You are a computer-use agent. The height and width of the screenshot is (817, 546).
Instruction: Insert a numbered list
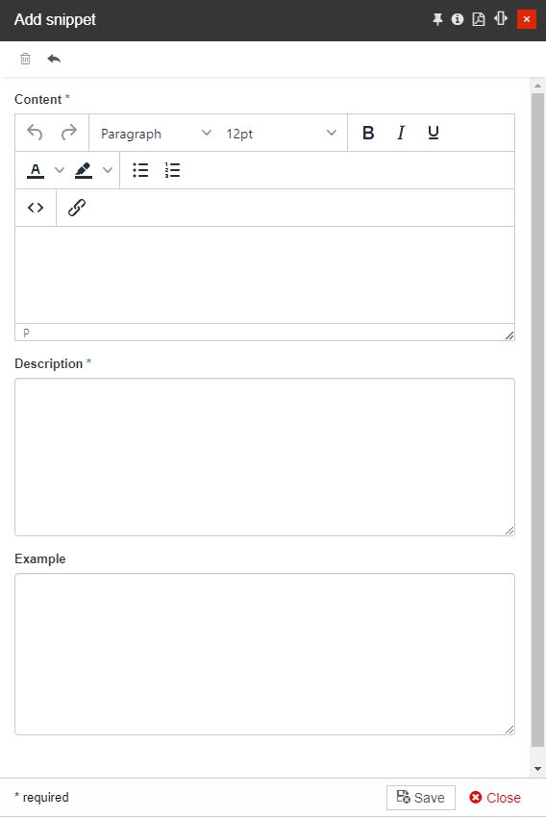tap(172, 170)
